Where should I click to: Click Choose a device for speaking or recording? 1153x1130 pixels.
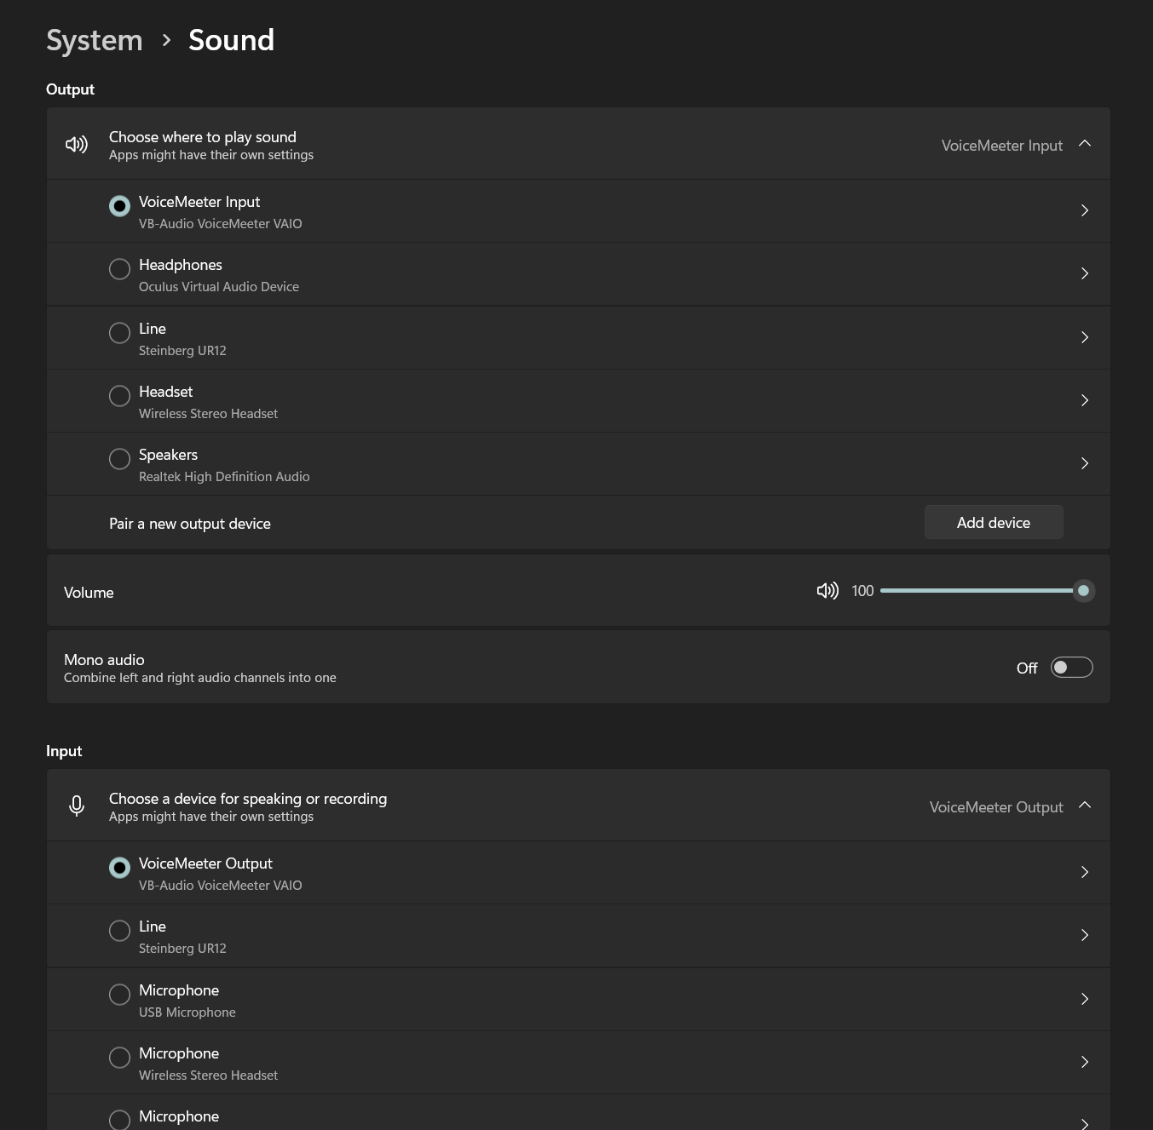[x=248, y=799]
